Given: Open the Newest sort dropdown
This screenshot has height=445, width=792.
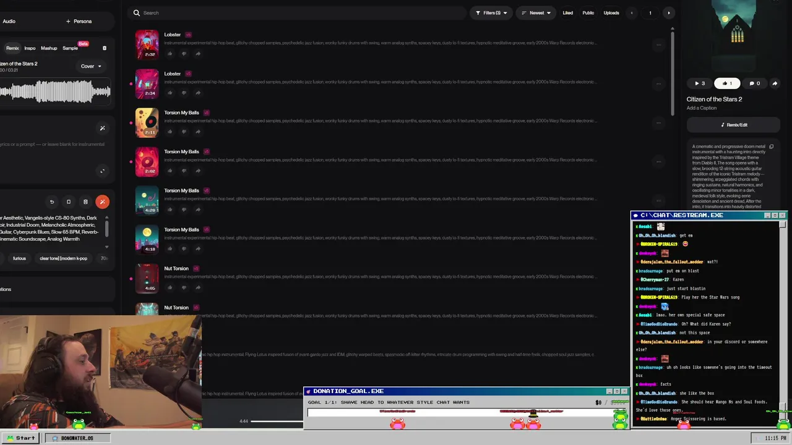Looking at the screenshot, I should 536,12.
